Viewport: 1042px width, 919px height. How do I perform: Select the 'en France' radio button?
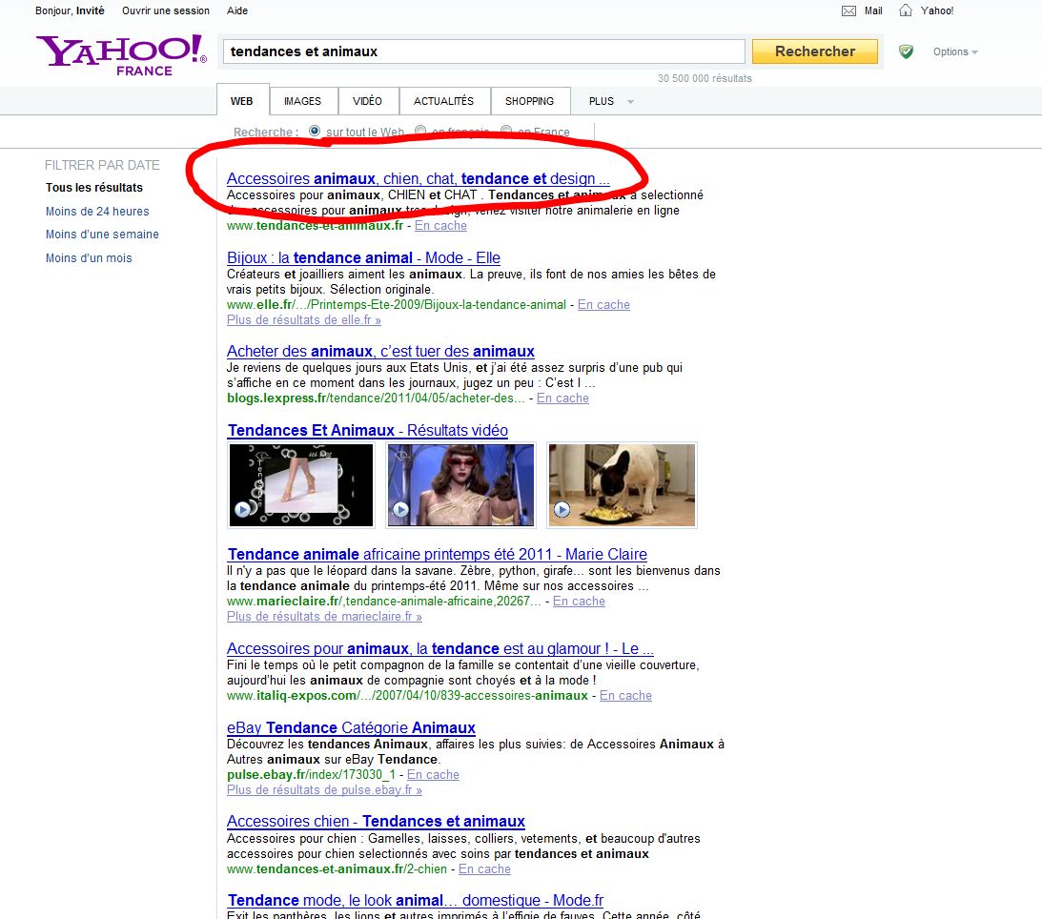[506, 131]
